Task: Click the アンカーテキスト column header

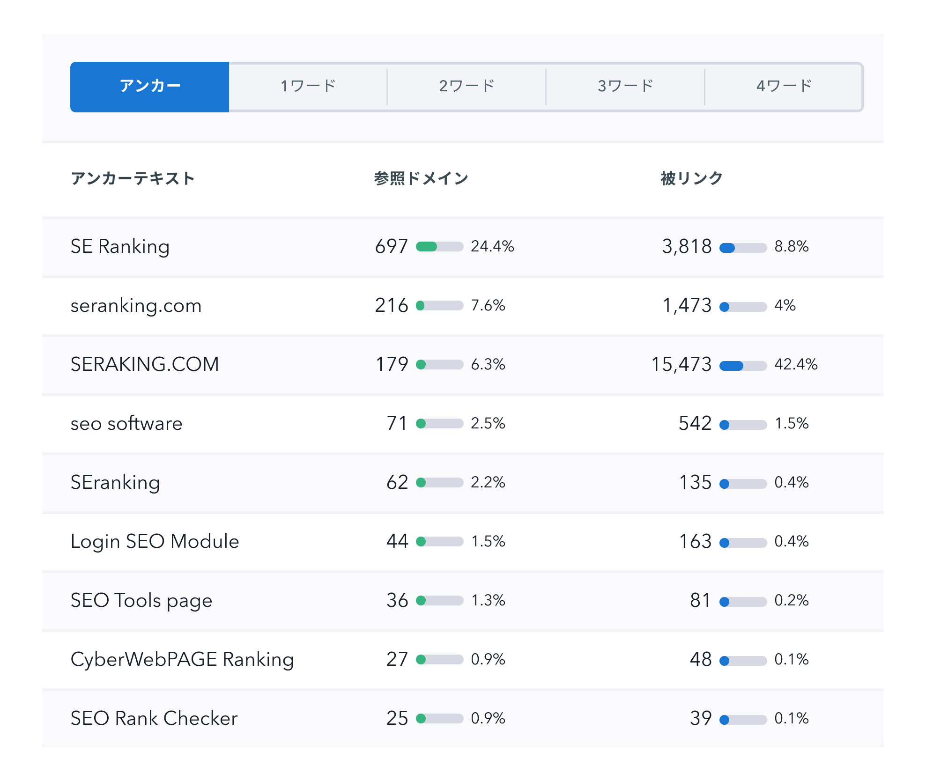Action: (133, 178)
